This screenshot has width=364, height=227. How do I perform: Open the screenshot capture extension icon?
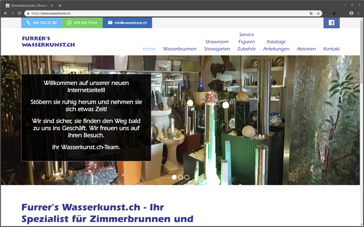327,14
